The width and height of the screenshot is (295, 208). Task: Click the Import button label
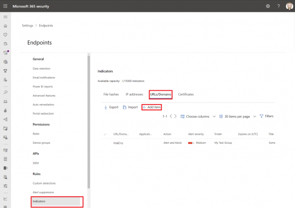(133, 107)
